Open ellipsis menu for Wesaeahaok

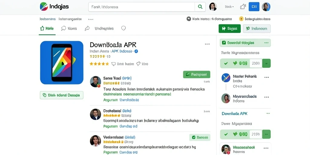[x=266, y=148]
